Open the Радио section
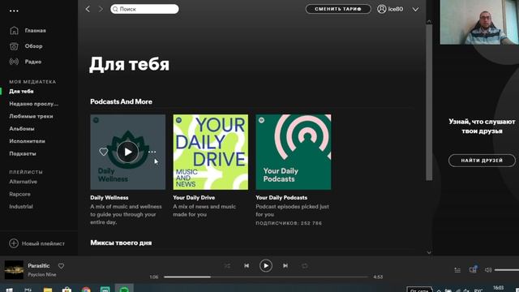This screenshot has height=292, width=519. click(33, 62)
